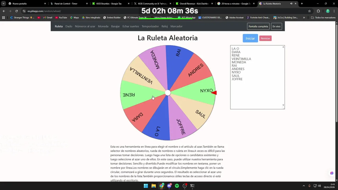Open the Maps bookmark
The width and height of the screenshot is (338, 190).
(x=74, y=18)
